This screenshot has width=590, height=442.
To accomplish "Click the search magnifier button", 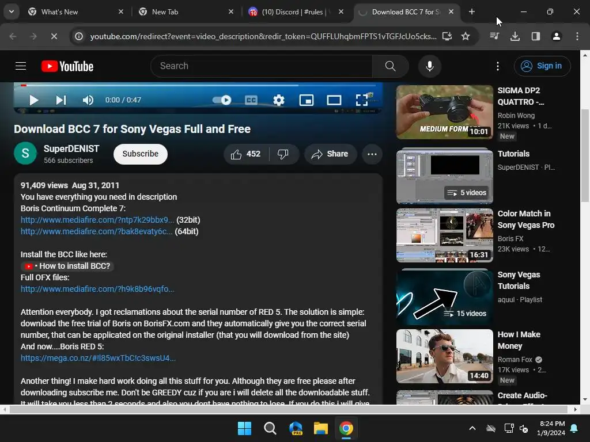I will (390, 66).
